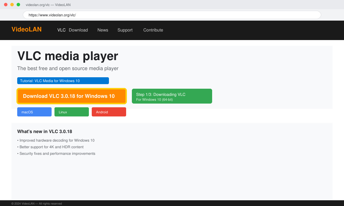Open the VLC nav item
The image size is (344, 206).
click(x=61, y=30)
